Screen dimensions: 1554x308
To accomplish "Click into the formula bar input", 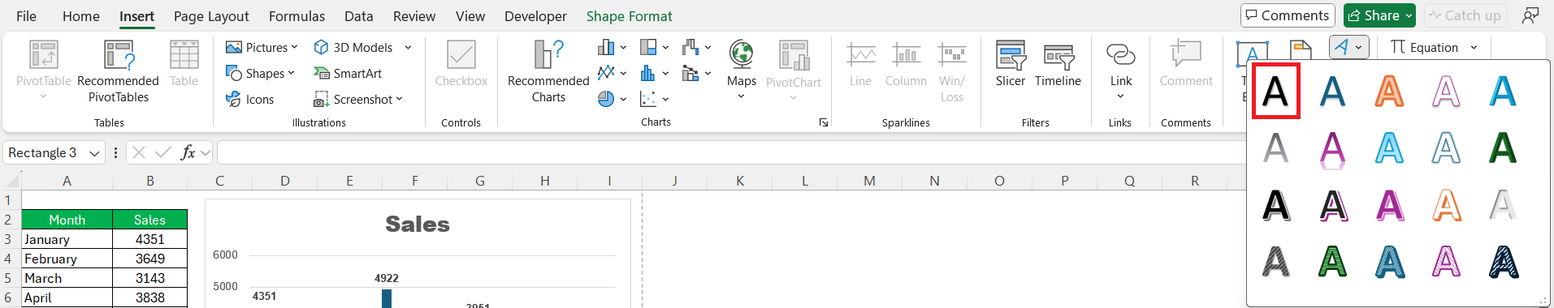I will coord(731,152).
